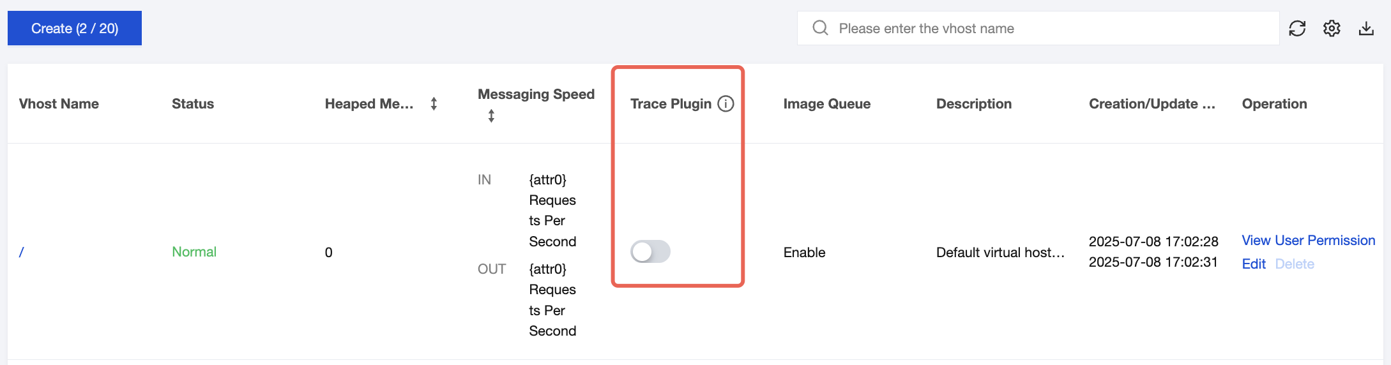
Task: Sort by Messaging Speed column arrow
Action: 491,116
